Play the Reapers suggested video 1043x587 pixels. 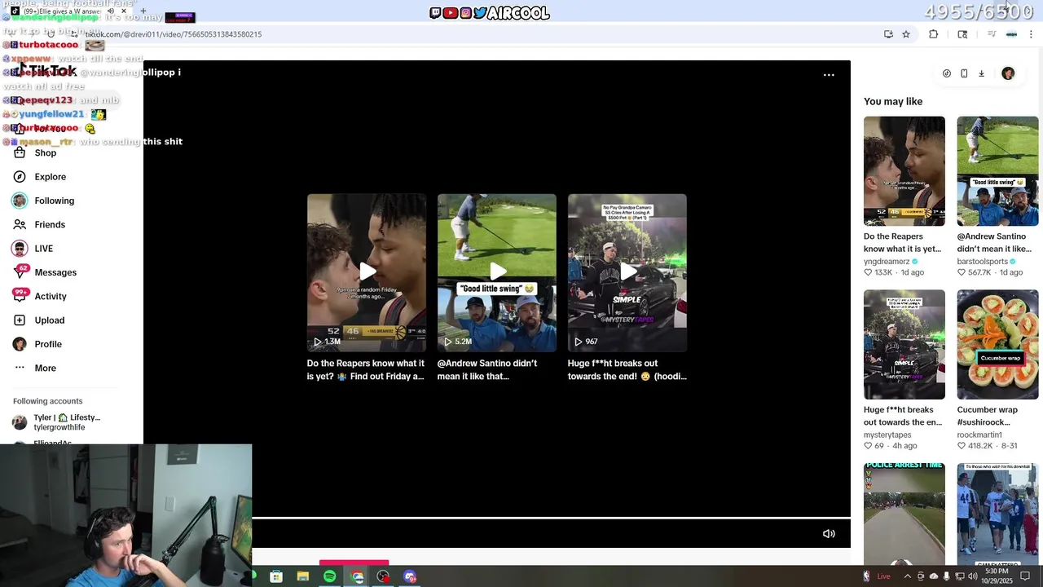pos(367,272)
